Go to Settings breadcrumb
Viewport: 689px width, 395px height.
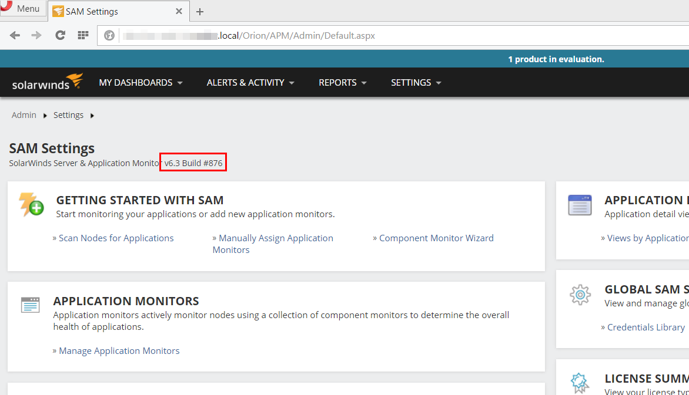coord(69,115)
